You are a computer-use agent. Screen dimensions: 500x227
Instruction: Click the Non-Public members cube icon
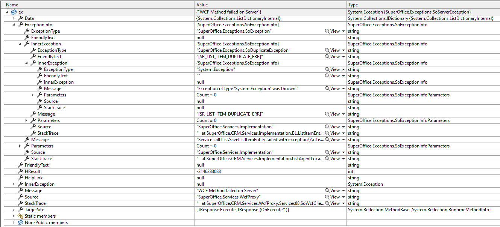pos(20,222)
